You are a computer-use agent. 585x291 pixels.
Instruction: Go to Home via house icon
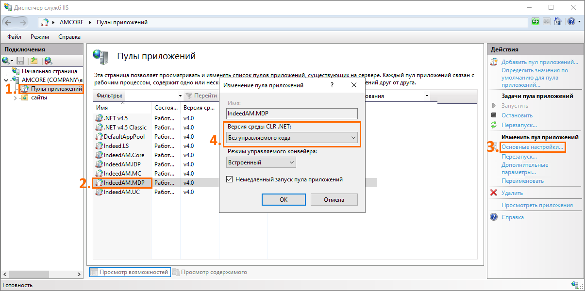point(558,22)
